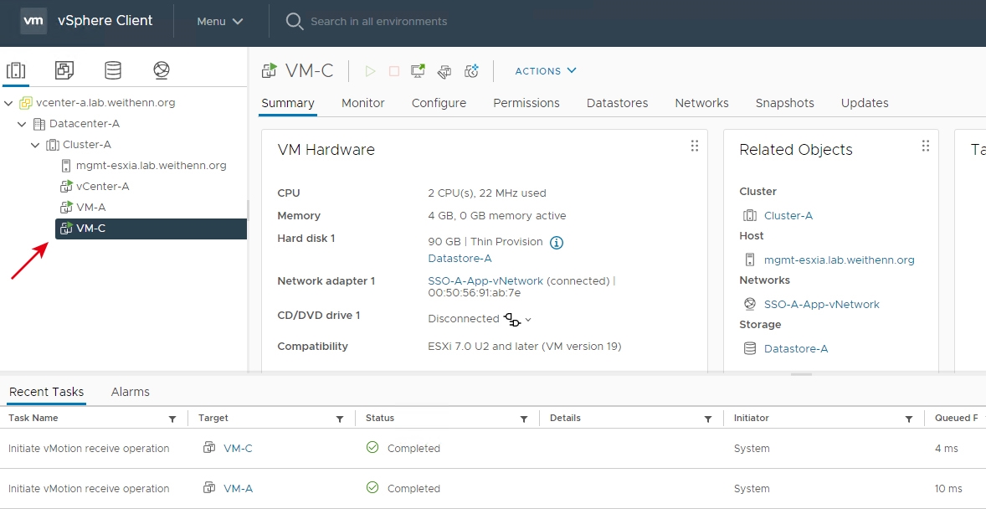The image size is (986, 509).
Task: Select Cluster-A in the inventory tree
Action: tap(87, 145)
